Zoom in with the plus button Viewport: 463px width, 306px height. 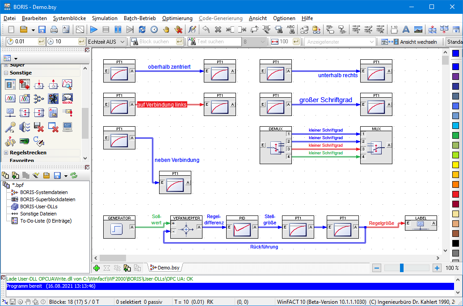pos(437,268)
